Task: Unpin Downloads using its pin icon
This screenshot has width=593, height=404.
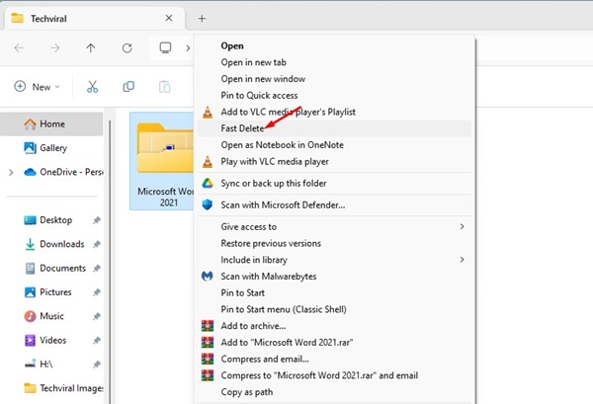Action: click(97, 244)
